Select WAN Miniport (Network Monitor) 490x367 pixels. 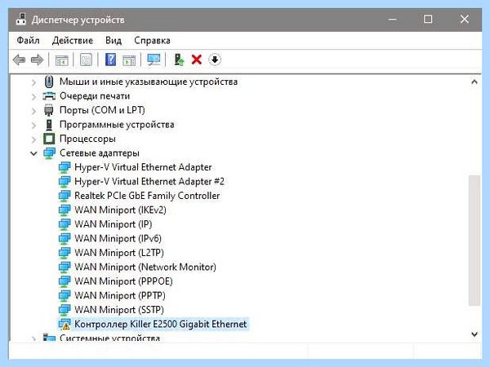point(145,267)
